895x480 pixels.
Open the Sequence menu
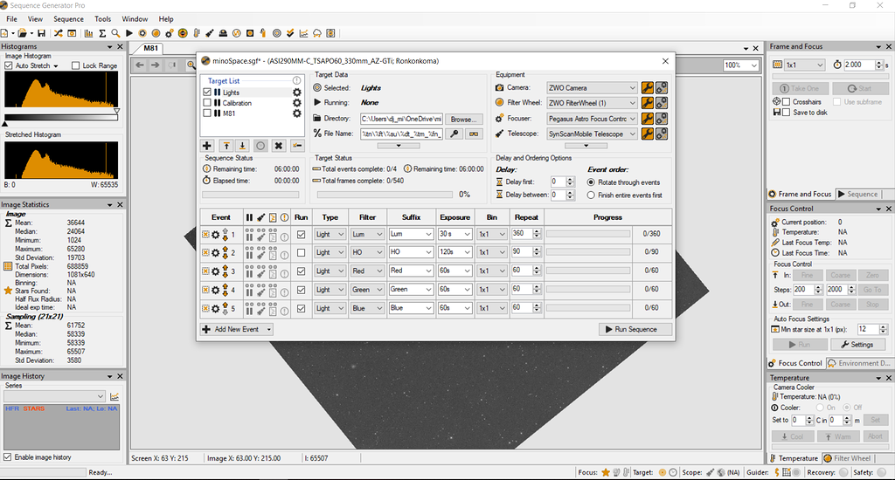68,19
